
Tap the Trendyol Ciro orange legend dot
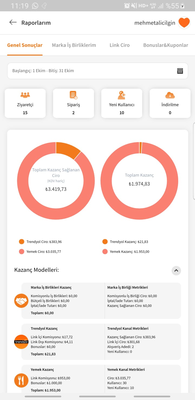coord(22,242)
